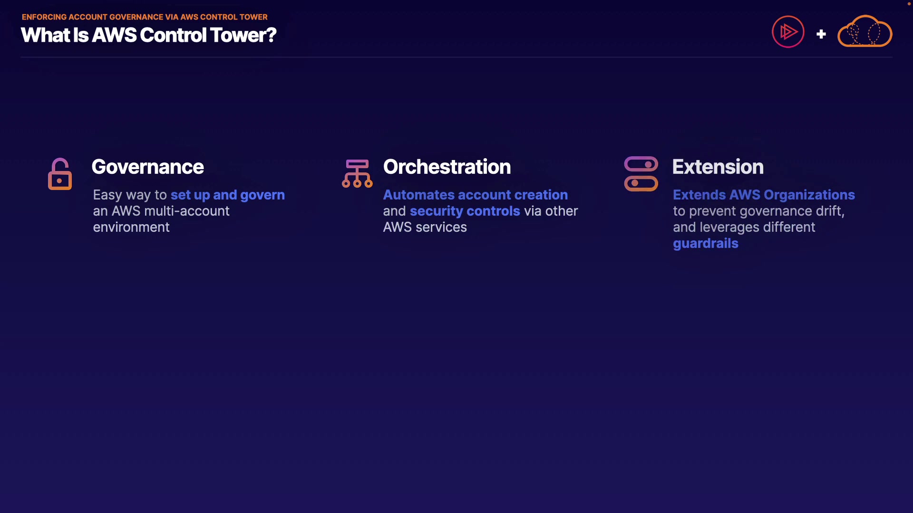Click the 'to prevent governance drift' text line

click(x=758, y=211)
